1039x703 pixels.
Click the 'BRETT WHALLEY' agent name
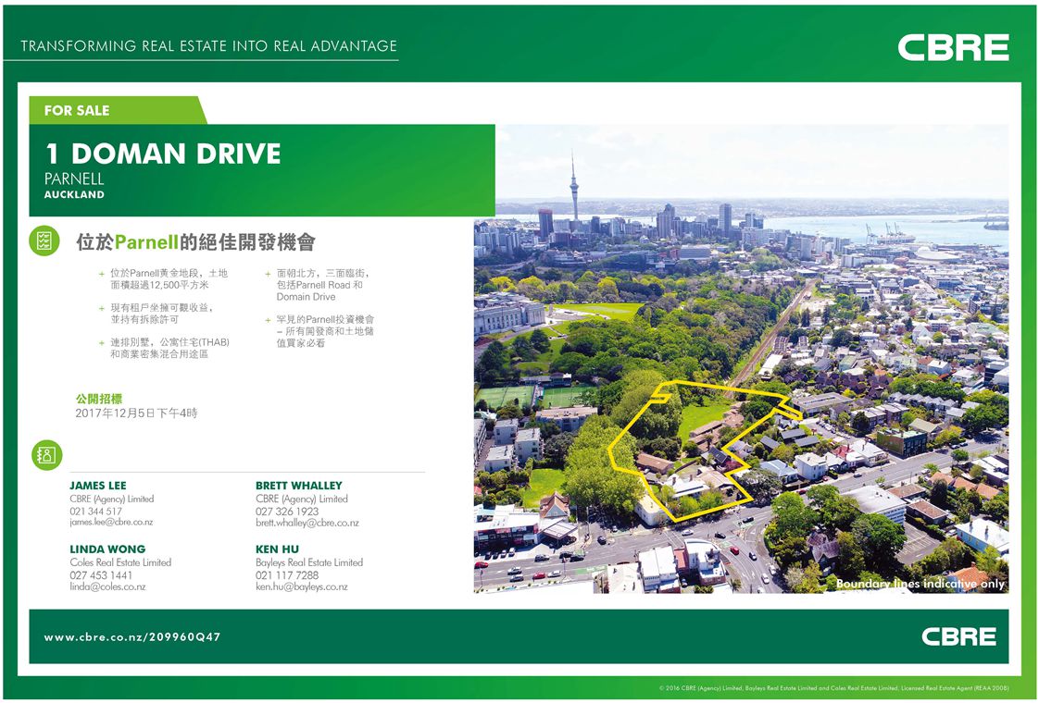[x=299, y=486]
